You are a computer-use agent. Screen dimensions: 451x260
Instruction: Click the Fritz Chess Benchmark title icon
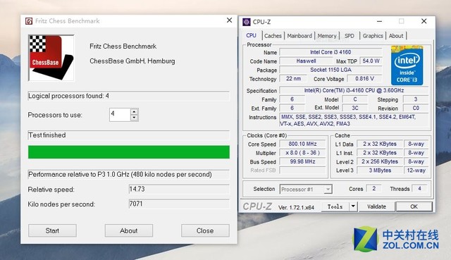point(29,21)
